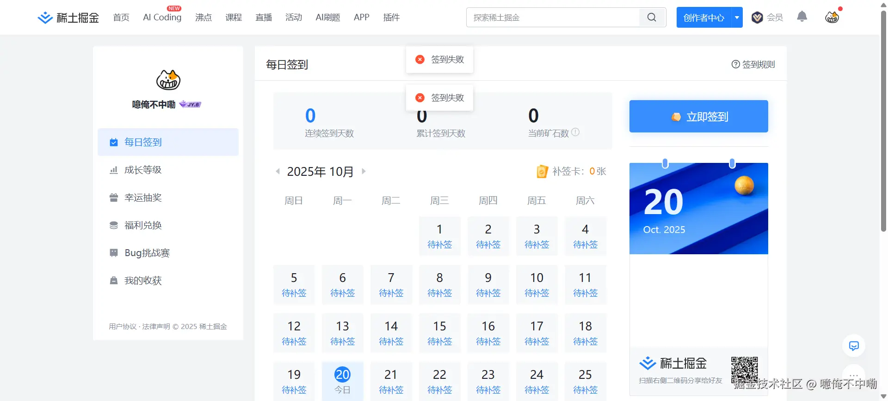Click the Bug挑战赛 icon
888x401 pixels.
(x=114, y=253)
